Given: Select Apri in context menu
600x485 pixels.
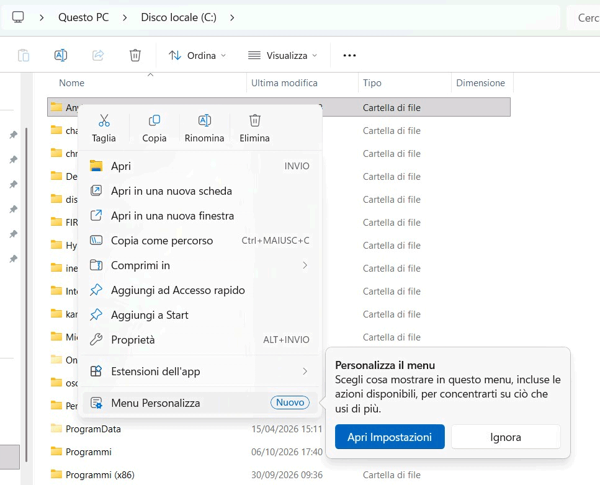Looking at the screenshot, I should pyautogui.click(x=200, y=166).
